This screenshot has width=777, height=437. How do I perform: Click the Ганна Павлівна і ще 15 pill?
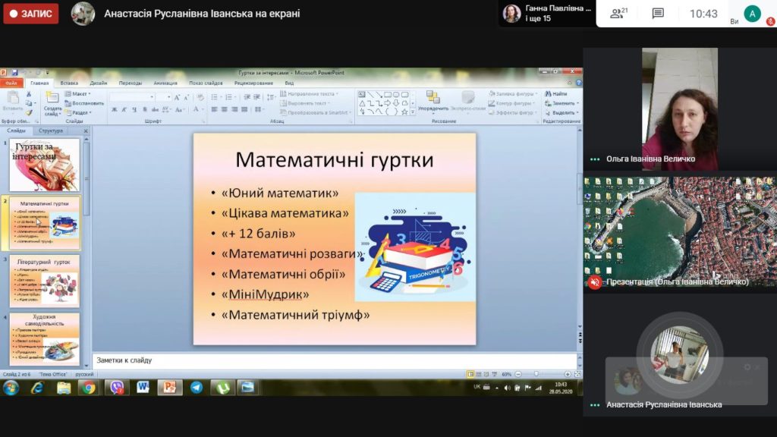pyautogui.click(x=546, y=14)
